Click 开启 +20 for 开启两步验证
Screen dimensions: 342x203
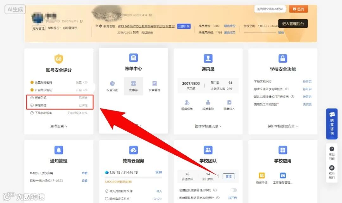click(82, 90)
